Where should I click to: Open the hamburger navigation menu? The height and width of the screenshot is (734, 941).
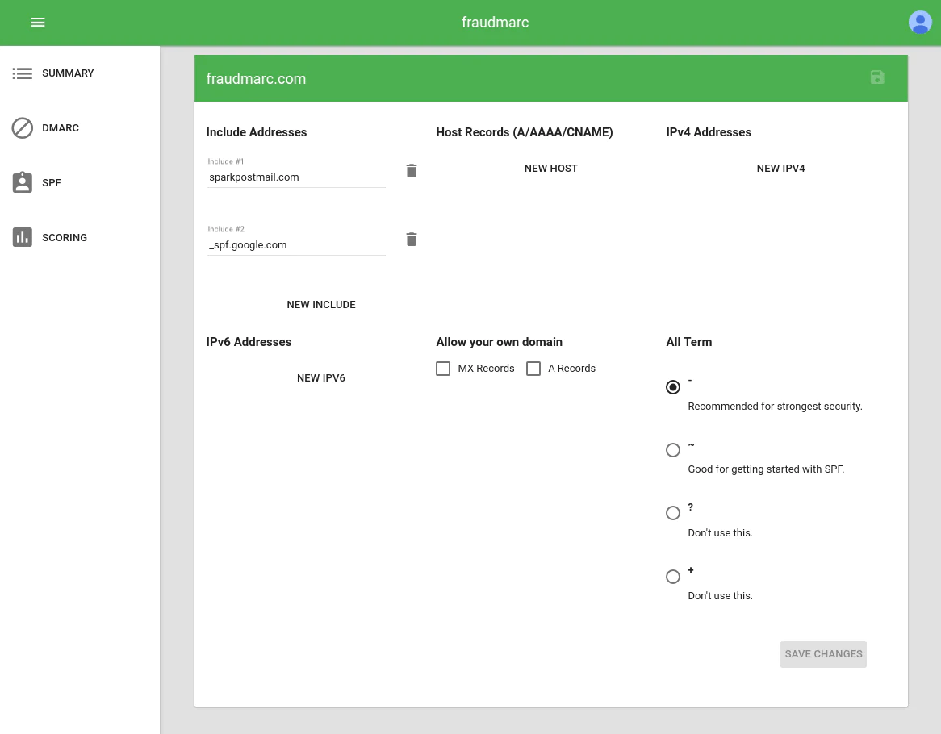click(38, 23)
